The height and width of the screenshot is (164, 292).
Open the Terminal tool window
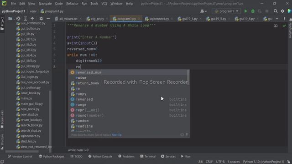[148, 156]
